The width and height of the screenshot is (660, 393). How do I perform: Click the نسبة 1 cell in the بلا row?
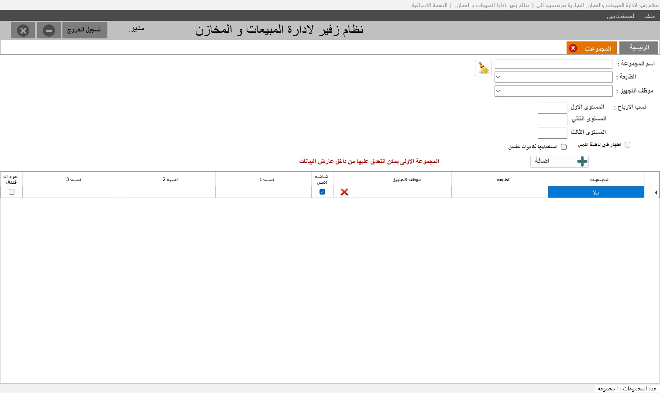[x=263, y=192]
